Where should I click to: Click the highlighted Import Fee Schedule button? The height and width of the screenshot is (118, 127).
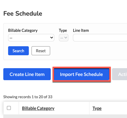point(81,74)
